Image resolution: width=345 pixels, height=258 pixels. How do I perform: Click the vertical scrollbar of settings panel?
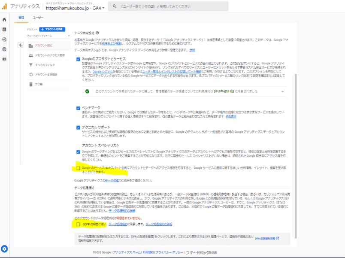coord(296,156)
